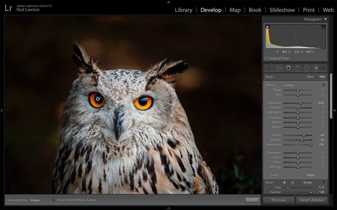Click the Temp slider handle
Viewport: 337px width, 210px height.
point(298,90)
